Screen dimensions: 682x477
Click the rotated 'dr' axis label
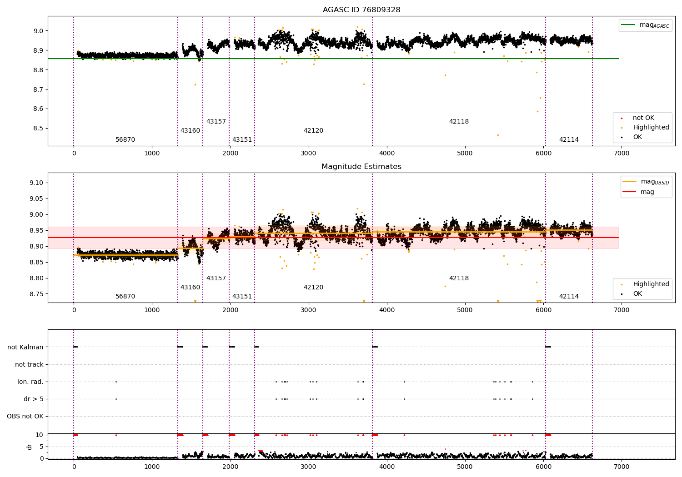[x=30, y=447]
